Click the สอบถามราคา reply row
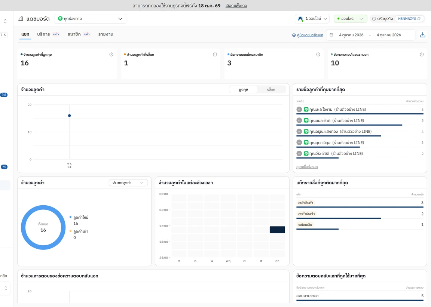This screenshot has height=307, width=431. tap(360, 296)
